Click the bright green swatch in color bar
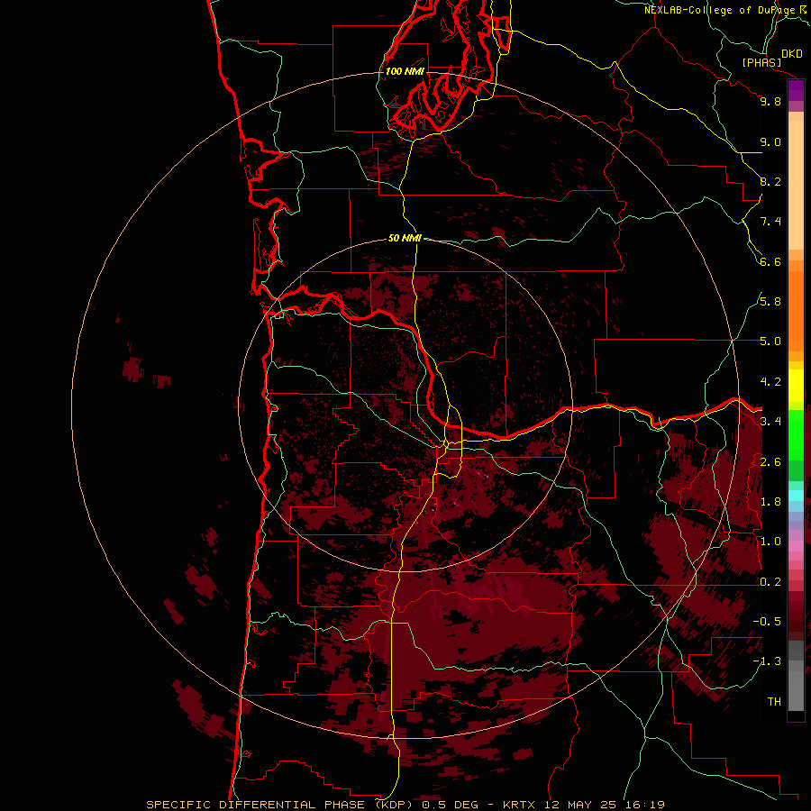Screen dimensions: 811x811 (796, 435)
